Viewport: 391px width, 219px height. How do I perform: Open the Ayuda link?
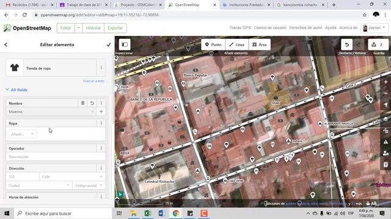[331, 28]
